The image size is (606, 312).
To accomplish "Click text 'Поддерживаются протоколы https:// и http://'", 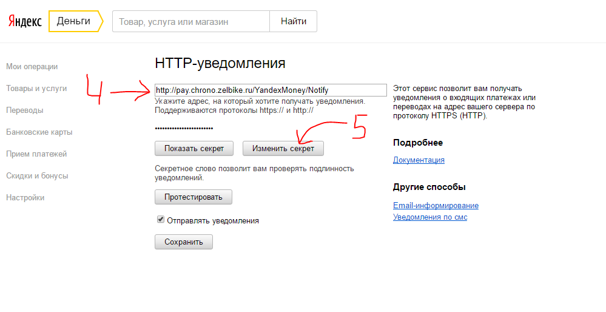I will coord(234,110).
